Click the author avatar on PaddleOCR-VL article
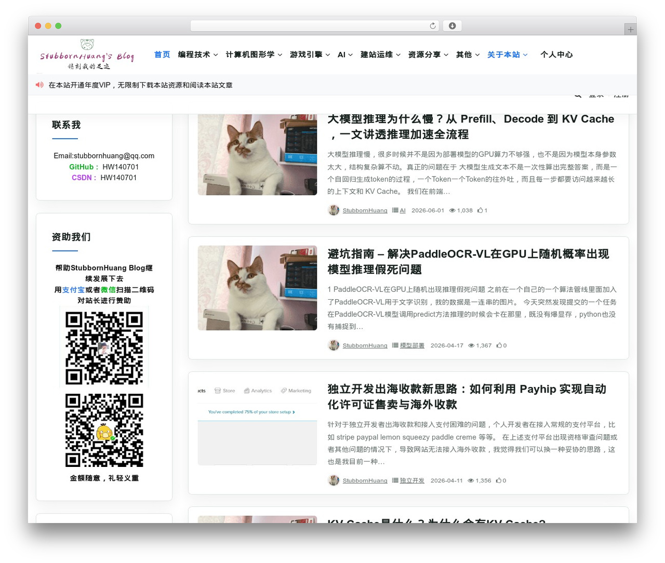Viewport: 665px width, 563px height. tap(334, 345)
